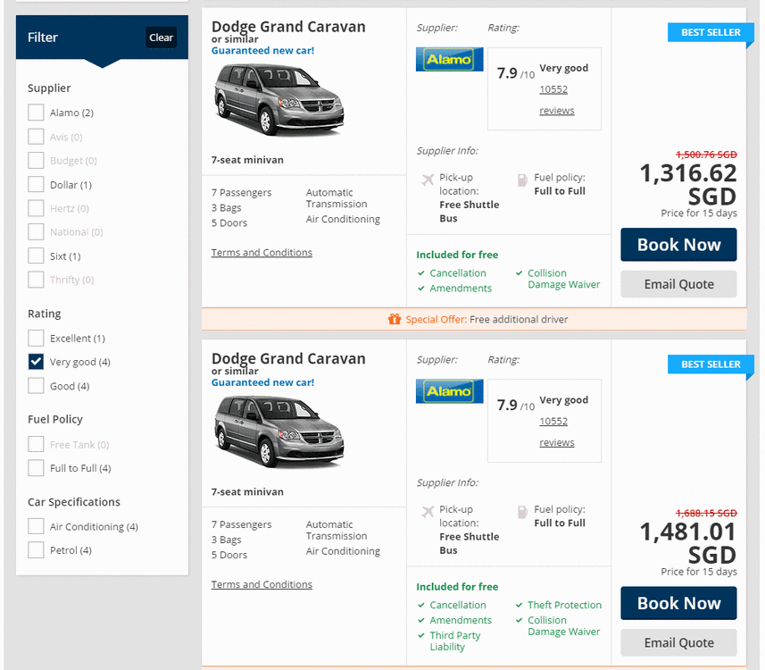Click the Car Specifications section heading
This screenshot has width=765, height=670.
(74, 502)
